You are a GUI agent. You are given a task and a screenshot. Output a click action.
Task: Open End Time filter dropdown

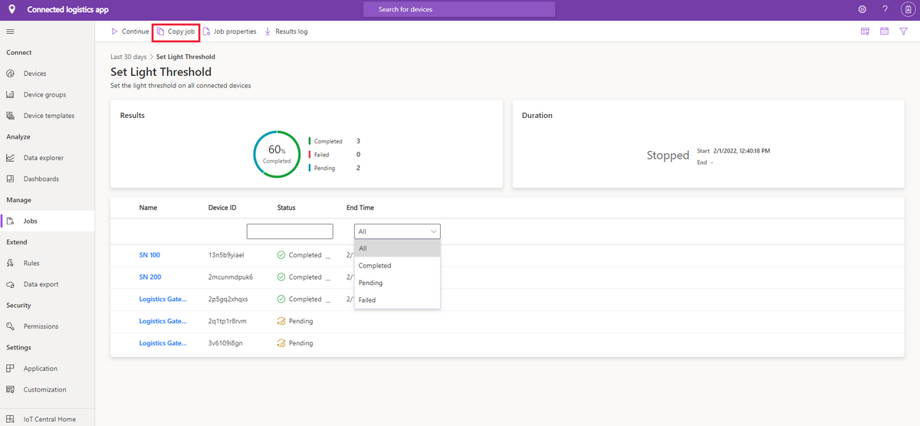point(397,231)
